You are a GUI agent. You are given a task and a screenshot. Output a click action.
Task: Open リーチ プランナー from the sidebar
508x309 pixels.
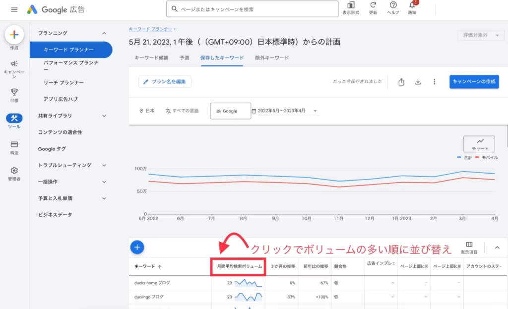[x=64, y=83]
